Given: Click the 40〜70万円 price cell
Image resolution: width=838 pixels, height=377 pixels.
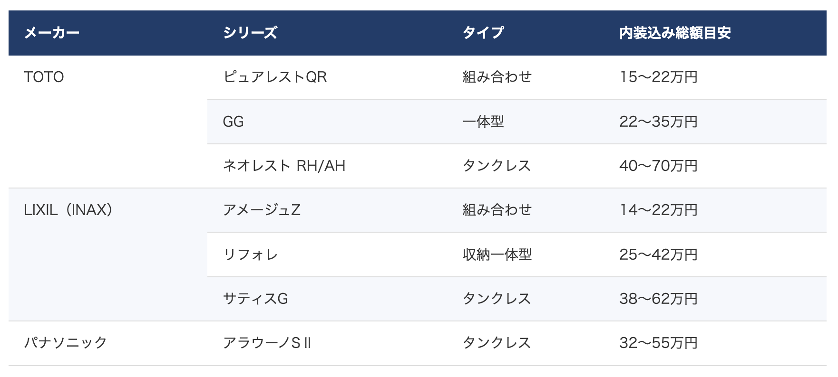Looking at the screenshot, I should (x=658, y=166).
